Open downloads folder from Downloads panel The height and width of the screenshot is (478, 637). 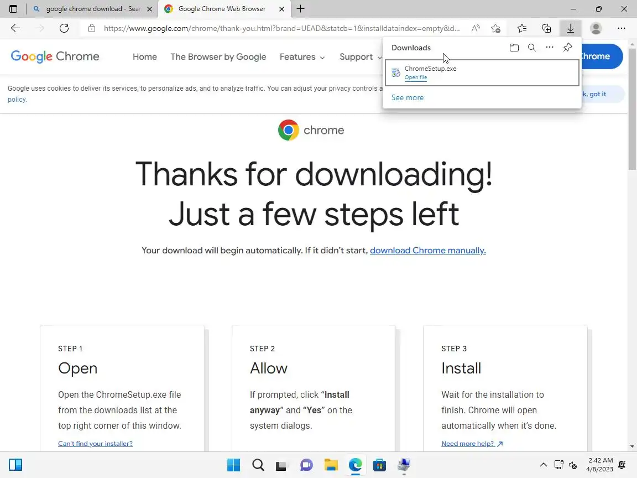click(x=514, y=48)
